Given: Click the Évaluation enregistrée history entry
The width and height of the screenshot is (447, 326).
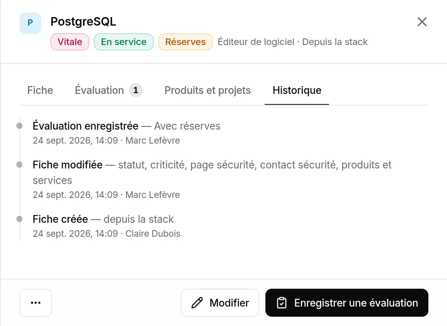Looking at the screenshot, I should pos(126,133).
